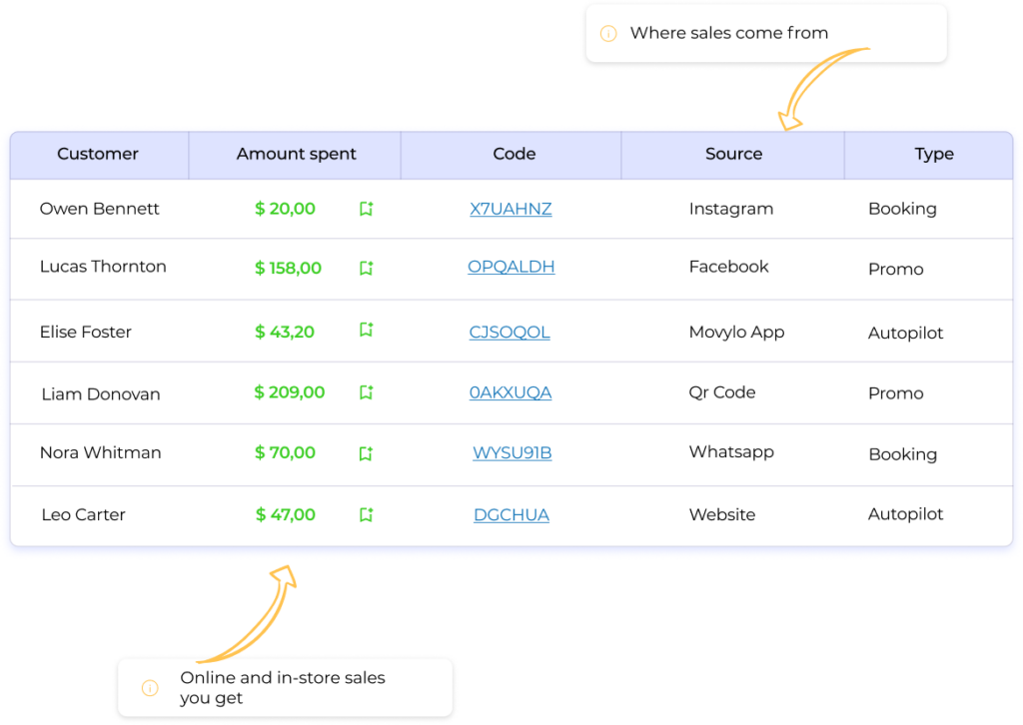The width and height of the screenshot is (1023, 725).
Task: Click the Code column header
Action: pyautogui.click(x=513, y=154)
